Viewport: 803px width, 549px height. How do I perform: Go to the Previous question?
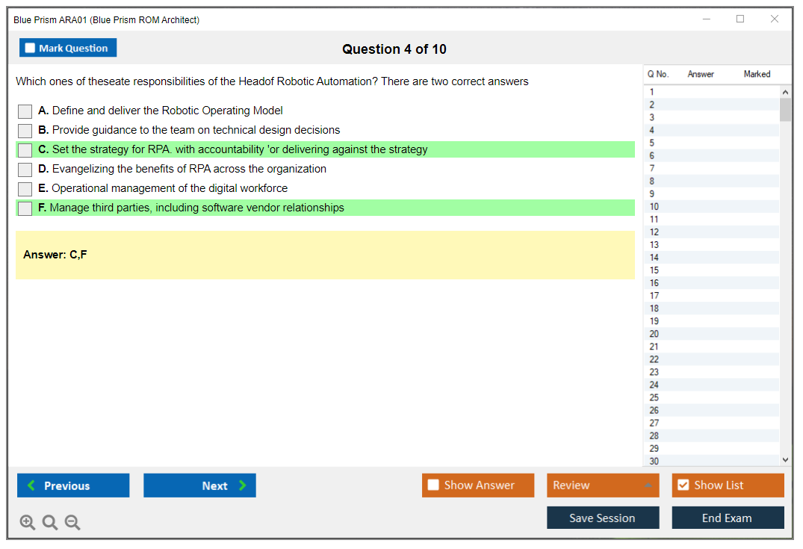[73, 486]
